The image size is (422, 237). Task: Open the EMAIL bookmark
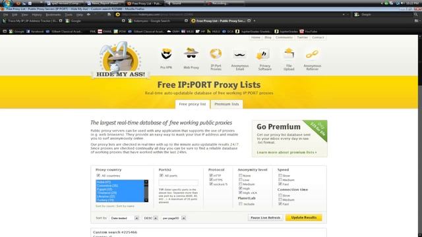tap(105, 32)
